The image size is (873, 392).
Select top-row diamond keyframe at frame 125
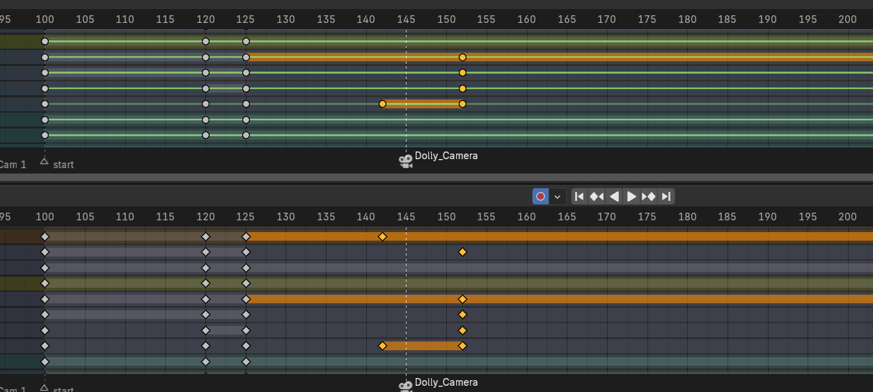pos(246,237)
